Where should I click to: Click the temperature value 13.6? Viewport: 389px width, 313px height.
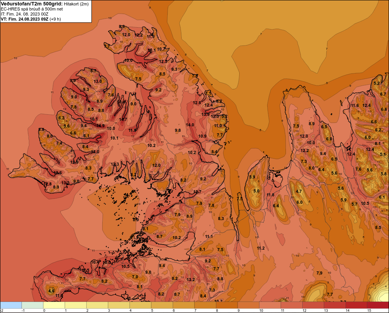(x=58, y=173)
